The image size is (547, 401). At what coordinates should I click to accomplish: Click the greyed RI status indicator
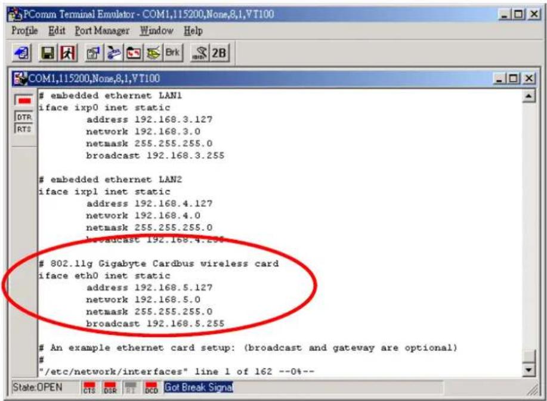(131, 387)
